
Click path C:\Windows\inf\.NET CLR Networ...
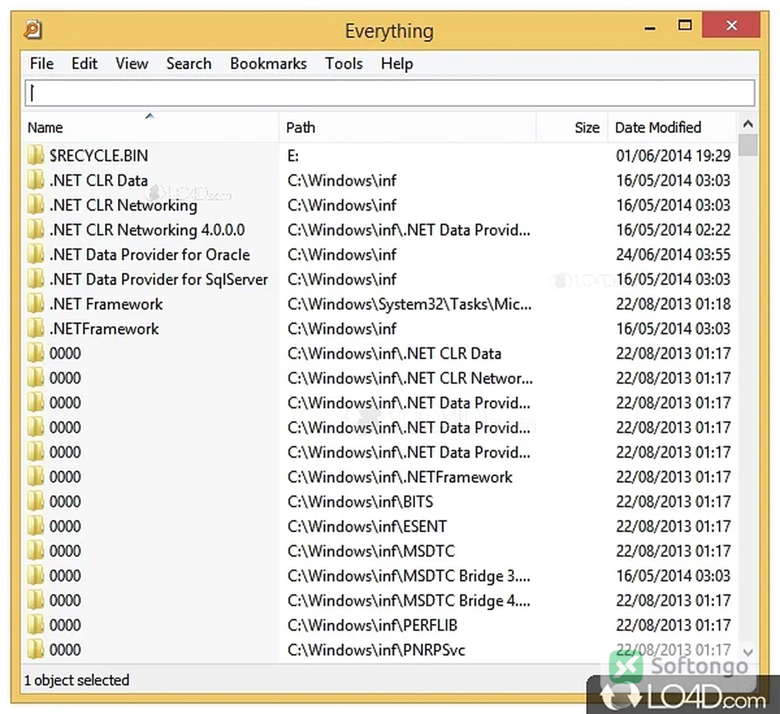[x=410, y=378]
